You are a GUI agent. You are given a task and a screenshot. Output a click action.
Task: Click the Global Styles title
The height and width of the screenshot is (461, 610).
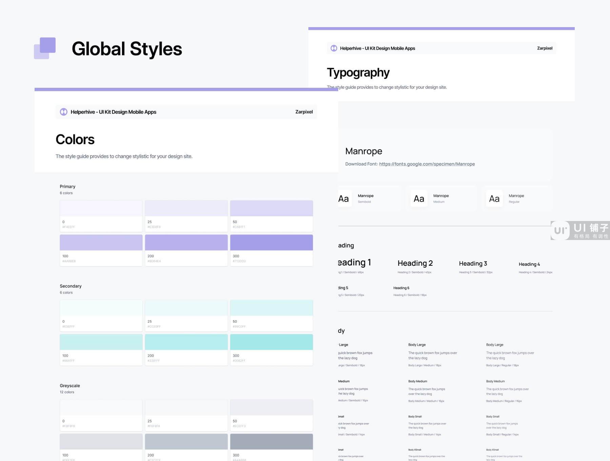click(x=127, y=49)
